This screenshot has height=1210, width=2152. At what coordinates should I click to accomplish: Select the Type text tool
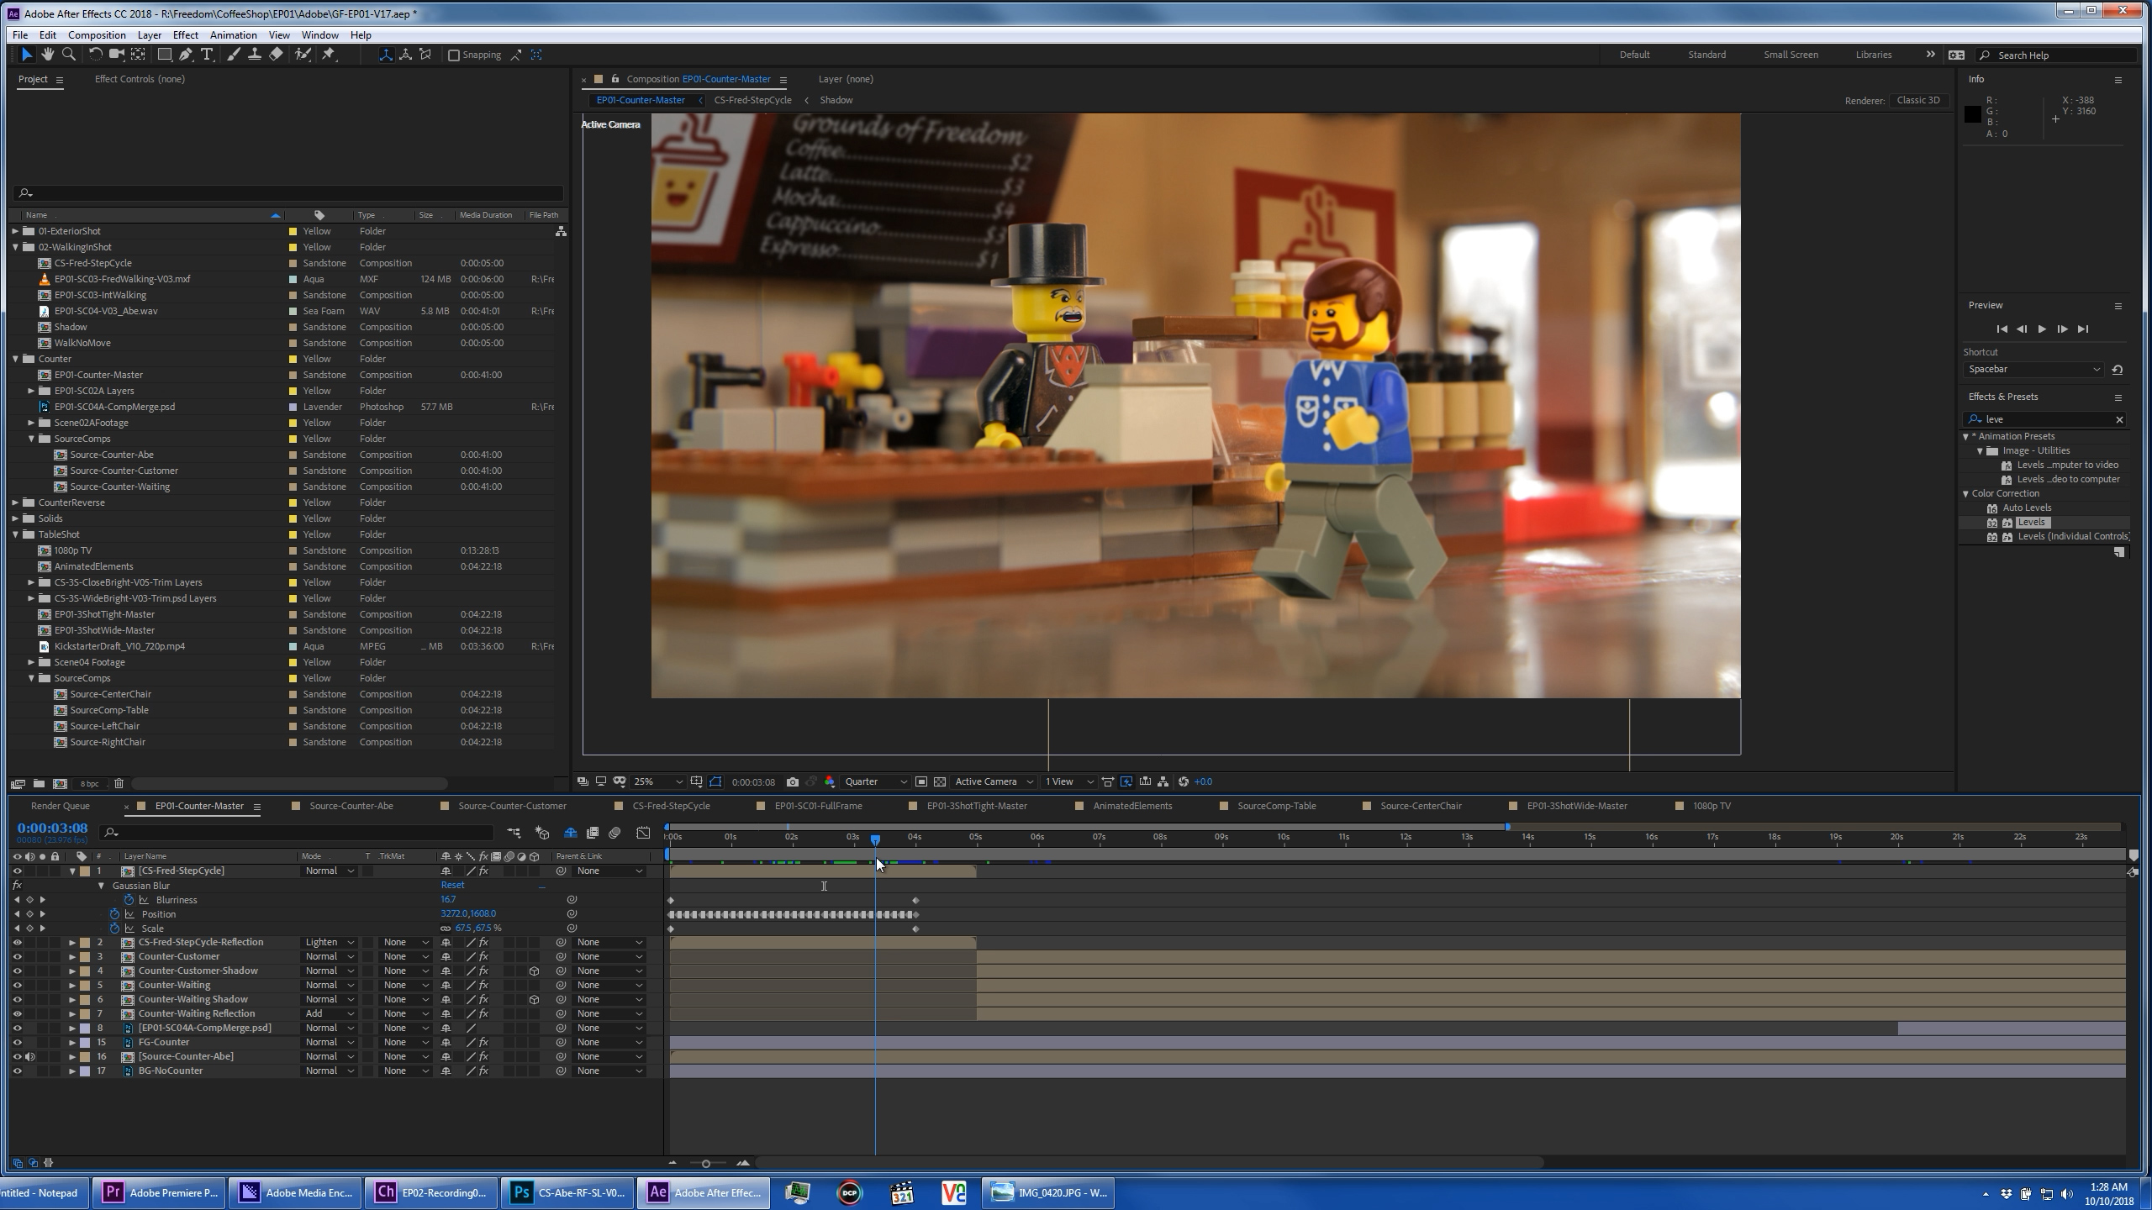tap(207, 55)
